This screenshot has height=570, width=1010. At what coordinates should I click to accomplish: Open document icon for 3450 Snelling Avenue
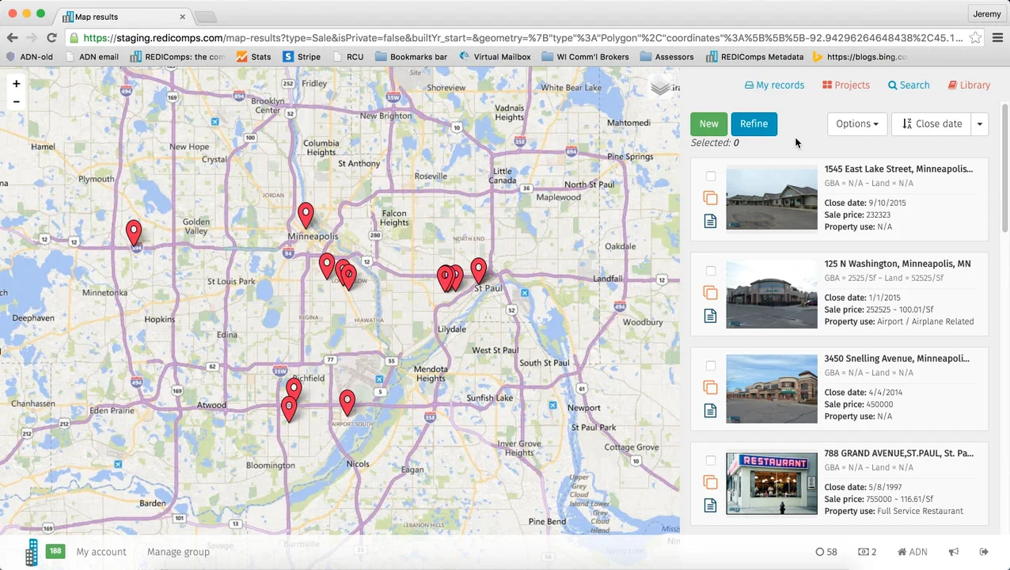click(710, 410)
